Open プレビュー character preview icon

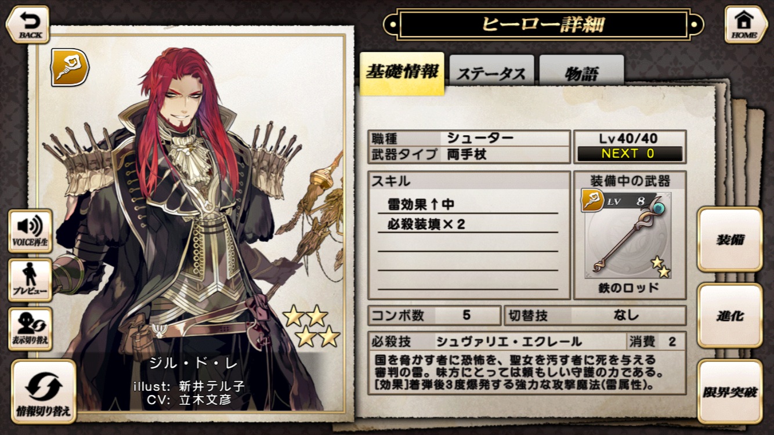(30, 280)
